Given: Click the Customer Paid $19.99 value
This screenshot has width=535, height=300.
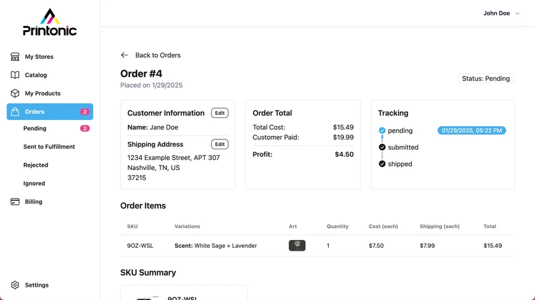Looking at the screenshot, I should pos(343,137).
